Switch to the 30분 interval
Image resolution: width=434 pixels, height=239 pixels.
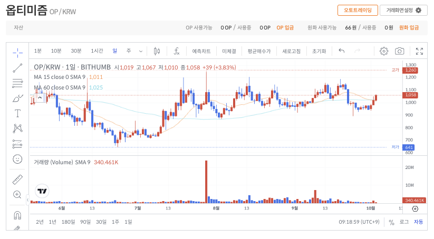point(76,51)
